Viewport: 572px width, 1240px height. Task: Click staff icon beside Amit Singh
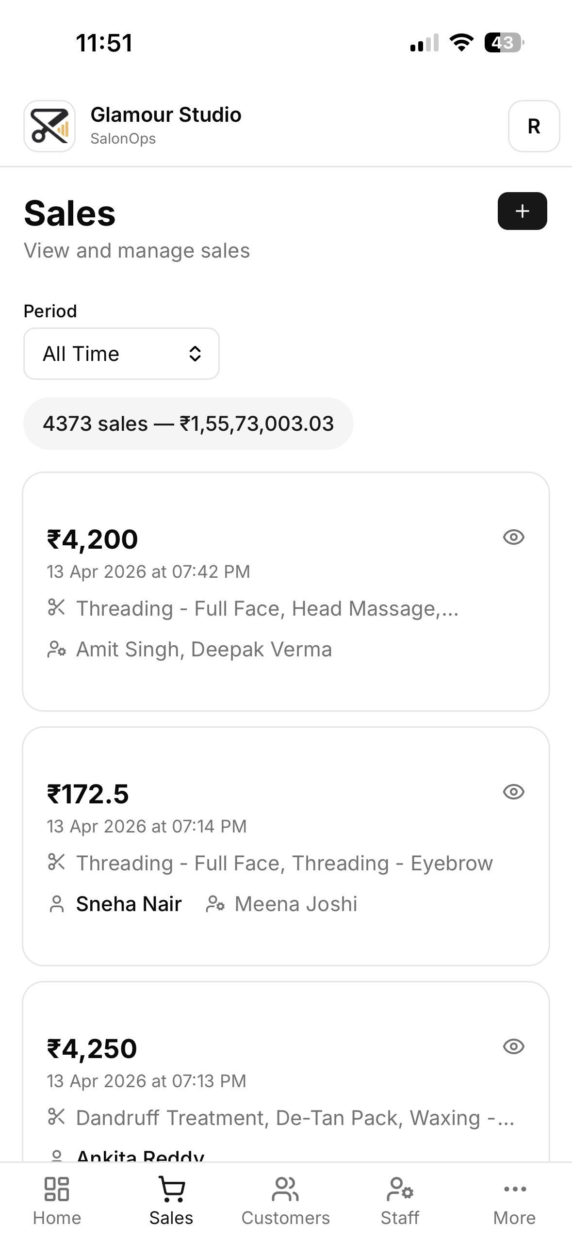[57, 649]
